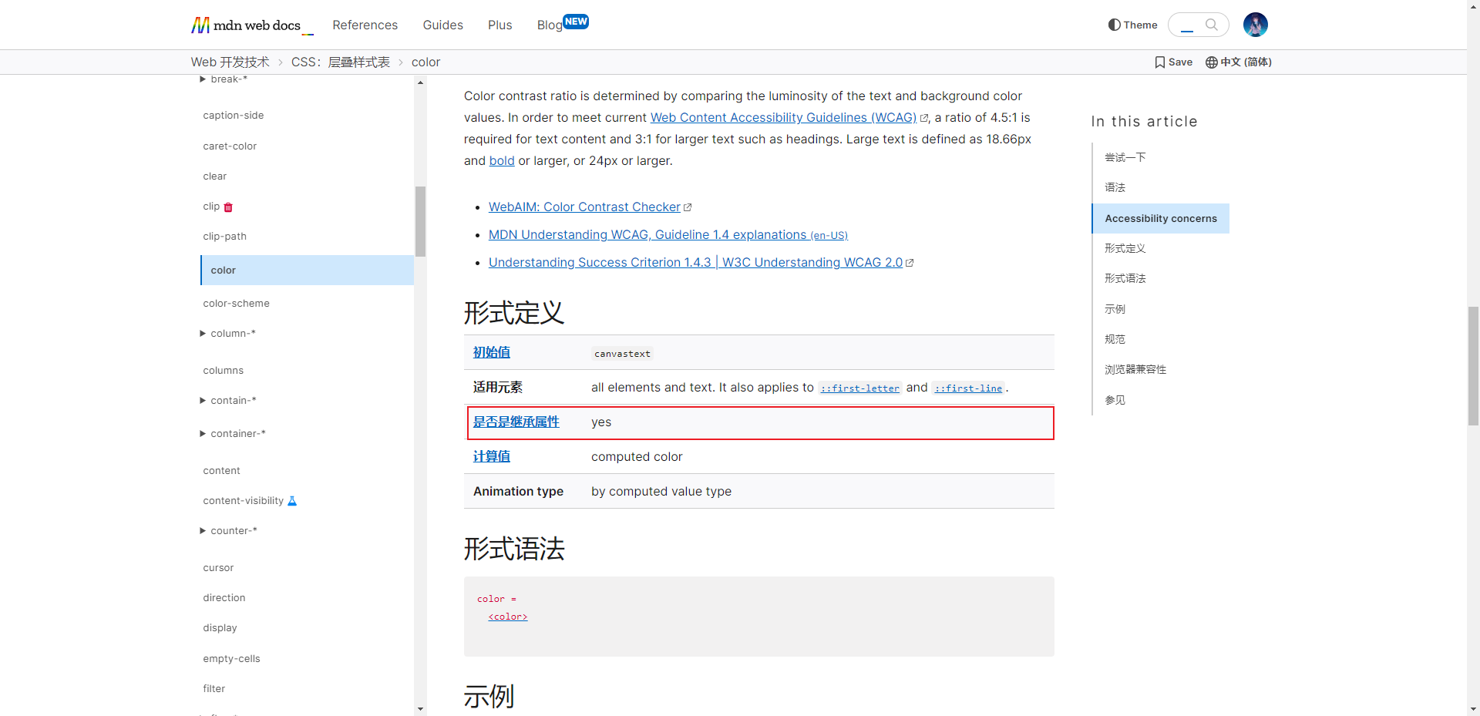This screenshot has width=1480, height=716.
Task: Open the Web Content Accessibility Guidelines link
Action: [x=783, y=118]
